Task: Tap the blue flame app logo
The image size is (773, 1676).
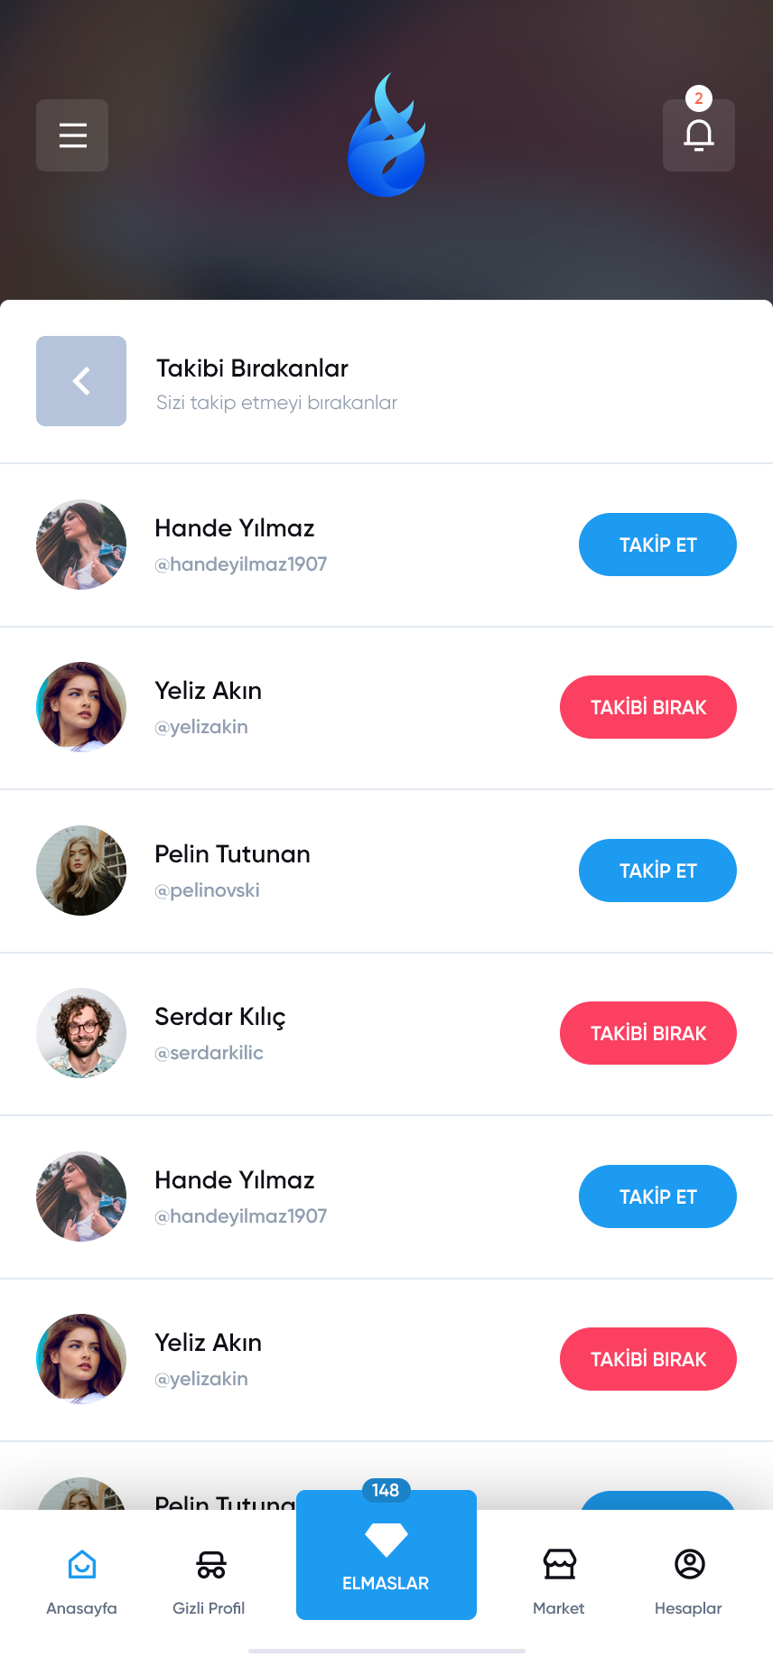Action: point(386,135)
